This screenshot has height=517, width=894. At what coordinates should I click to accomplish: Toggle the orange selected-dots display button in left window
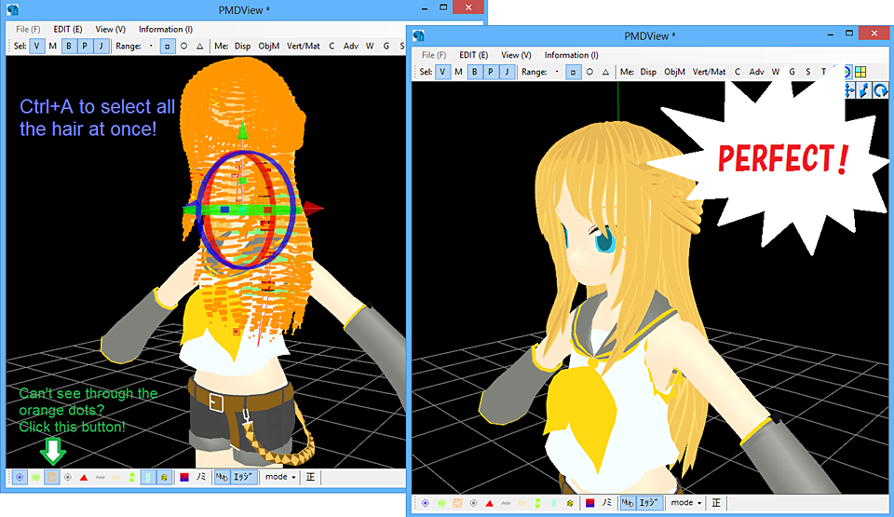(x=52, y=477)
